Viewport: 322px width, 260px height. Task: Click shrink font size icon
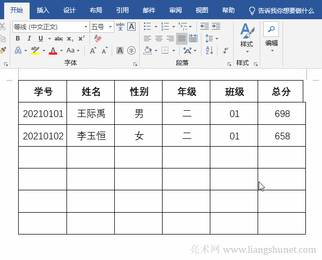point(104,50)
